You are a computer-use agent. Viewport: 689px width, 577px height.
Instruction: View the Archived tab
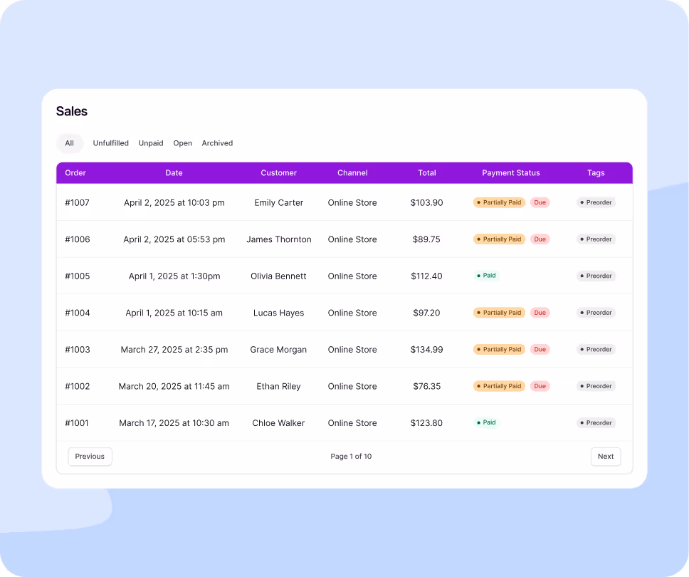[x=217, y=143]
